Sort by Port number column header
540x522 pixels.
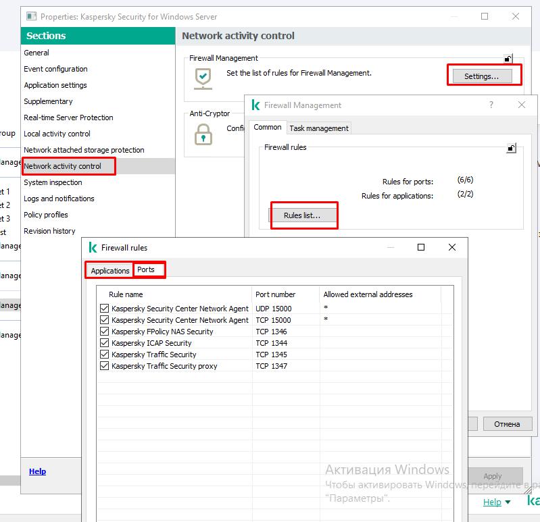tap(286, 294)
